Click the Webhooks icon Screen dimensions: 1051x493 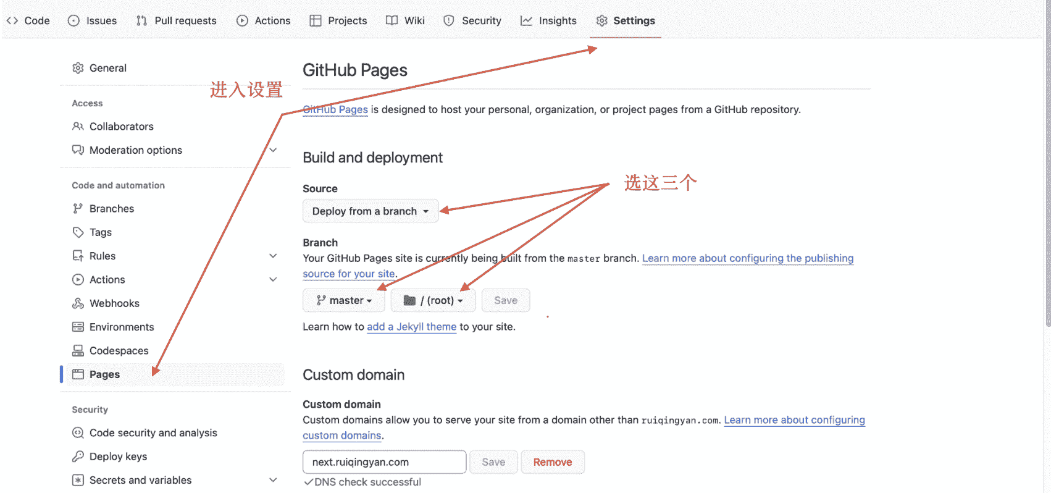[x=78, y=303]
